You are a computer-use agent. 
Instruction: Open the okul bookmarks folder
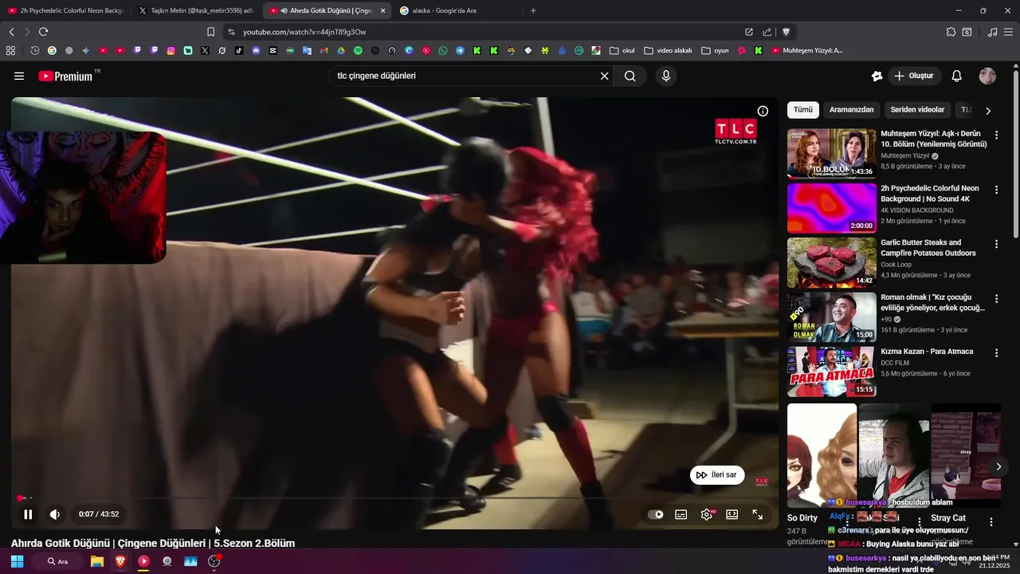pyautogui.click(x=622, y=50)
